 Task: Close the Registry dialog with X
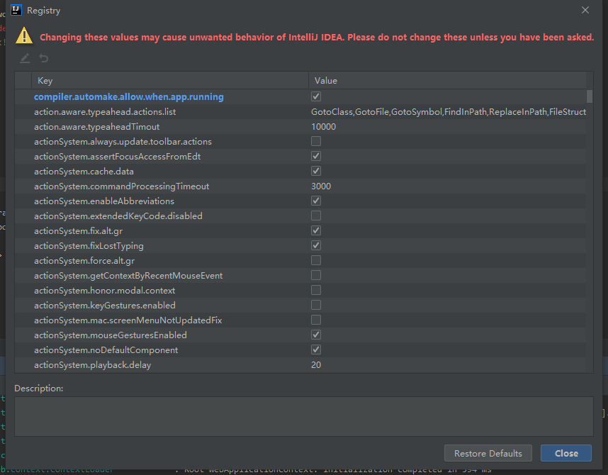click(x=585, y=10)
